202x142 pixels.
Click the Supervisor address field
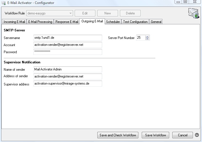tap(67, 84)
